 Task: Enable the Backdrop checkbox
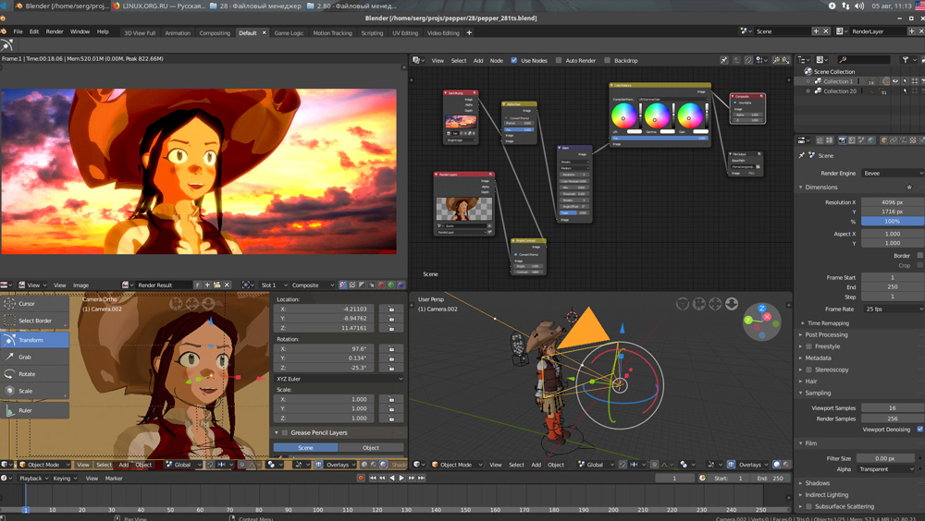pos(607,60)
